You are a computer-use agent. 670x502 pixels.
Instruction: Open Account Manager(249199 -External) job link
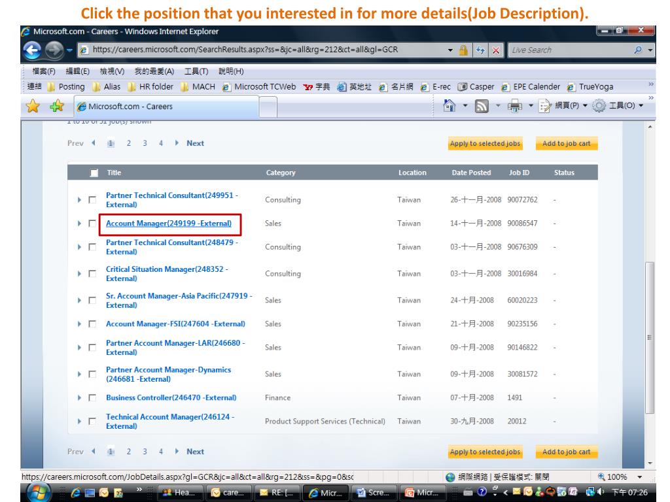click(x=169, y=224)
